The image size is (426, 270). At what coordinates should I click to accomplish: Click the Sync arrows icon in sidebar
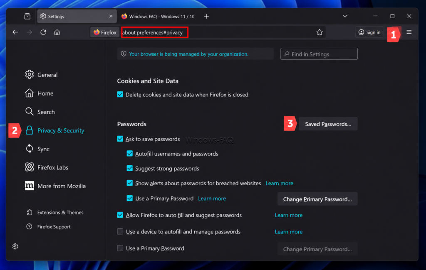(x=30, y=149)
